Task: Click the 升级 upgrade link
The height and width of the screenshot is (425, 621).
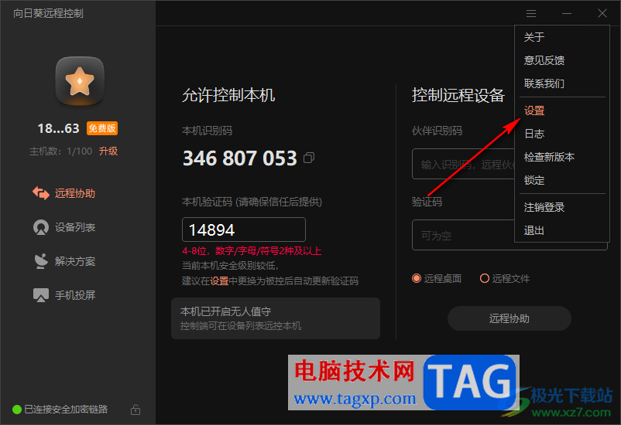Action: click(x=108, y=151)
